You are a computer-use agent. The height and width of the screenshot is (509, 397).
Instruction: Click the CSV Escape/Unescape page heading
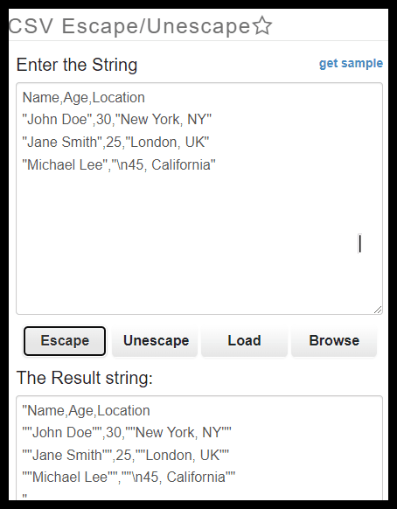pyautogui.click(x=129, y=26)
